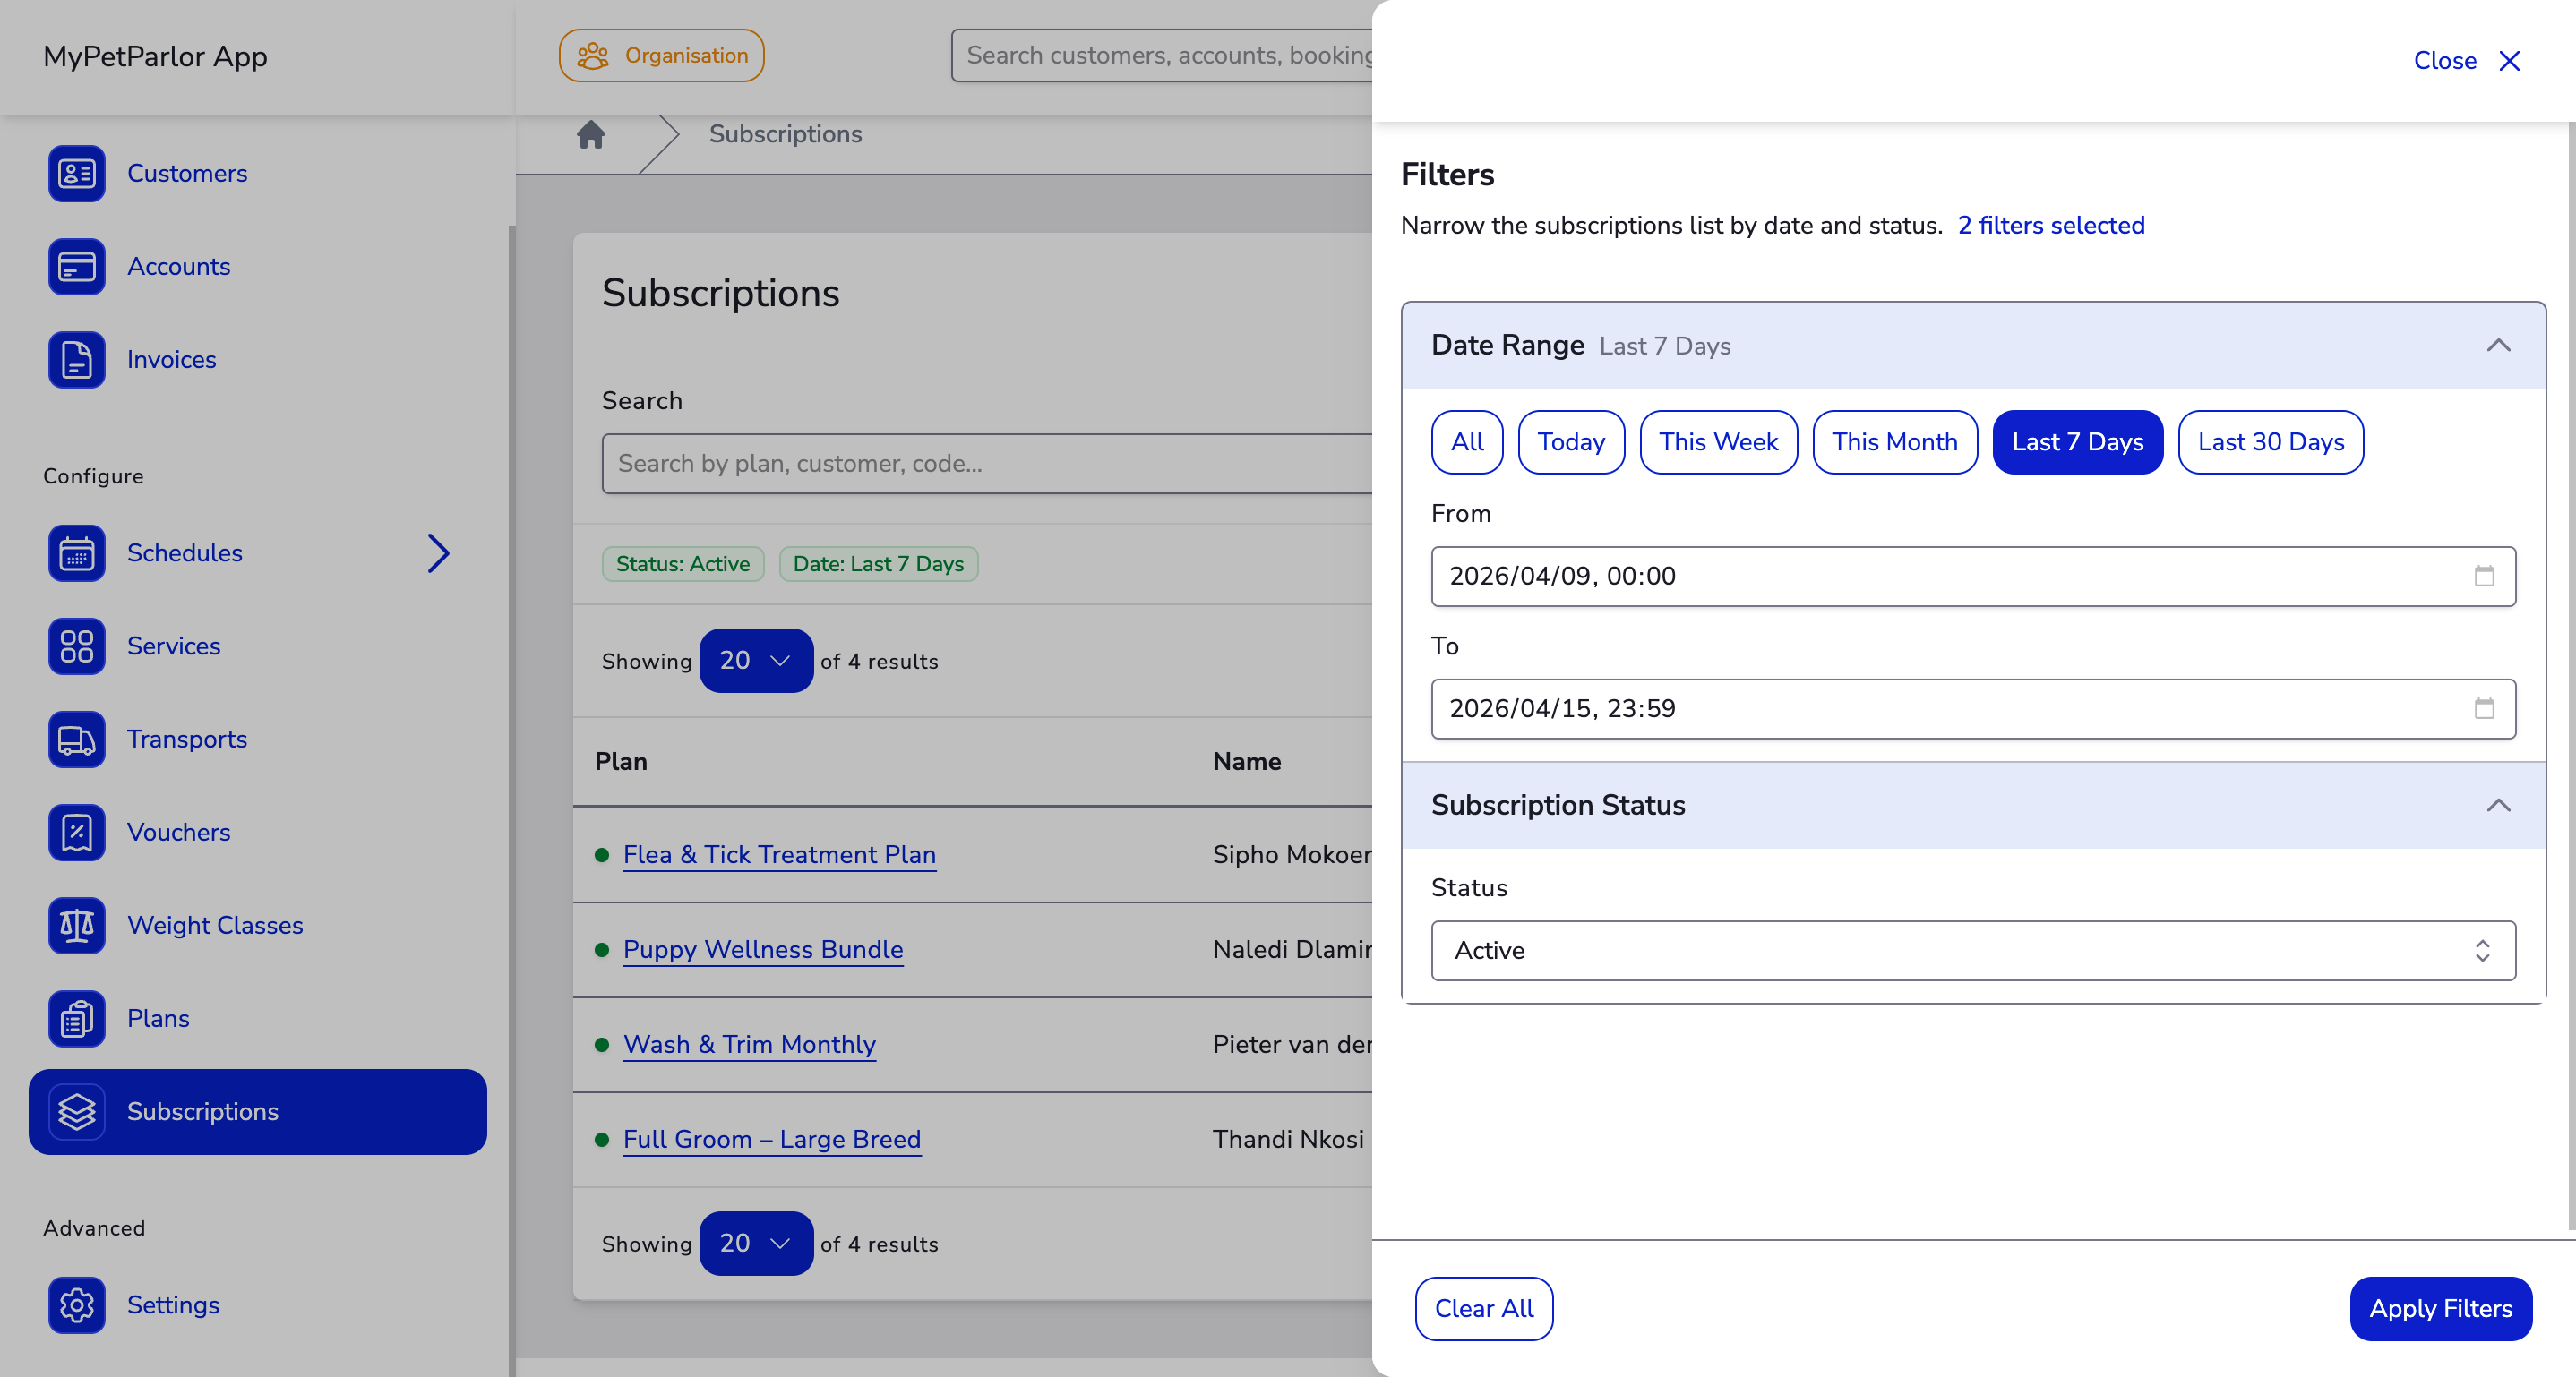
Task: Select the This Month date preset
Action: coord(1894,442)
